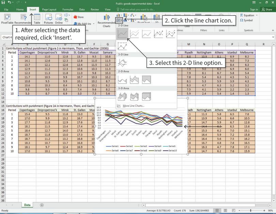Select the Line with Markers chart option
The image size is (276, 214).
coord(158,34)
